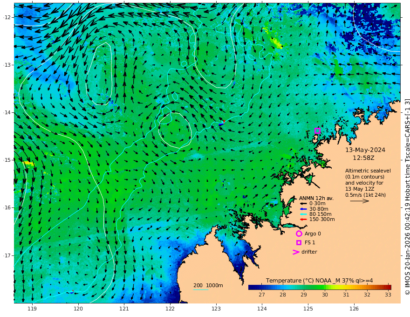Image resolution: width=410 pixels, height=317 pixels.
Task: Click the 12:58Z time label
Action: [x=363, y=158]
